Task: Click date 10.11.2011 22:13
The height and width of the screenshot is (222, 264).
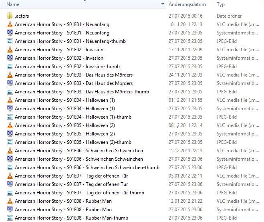Action: click(185, 24)
